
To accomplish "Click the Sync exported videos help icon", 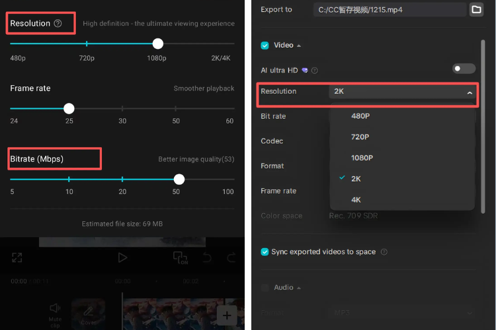I will (384, 251).
